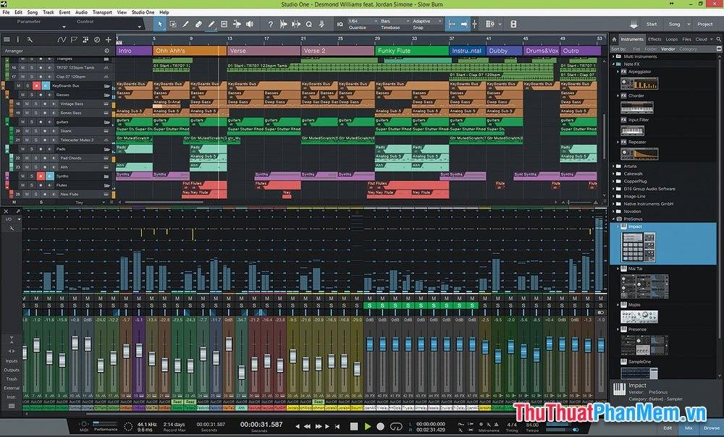Image resolution: width=724 pixels, height=437 pixels.
Task: Add tracks with the plus icon
Action: coord(109,40)
